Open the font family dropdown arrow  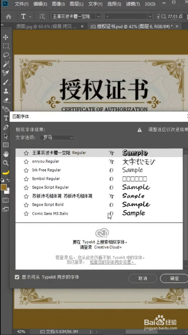pyautogui.click(x=99, y=16)
